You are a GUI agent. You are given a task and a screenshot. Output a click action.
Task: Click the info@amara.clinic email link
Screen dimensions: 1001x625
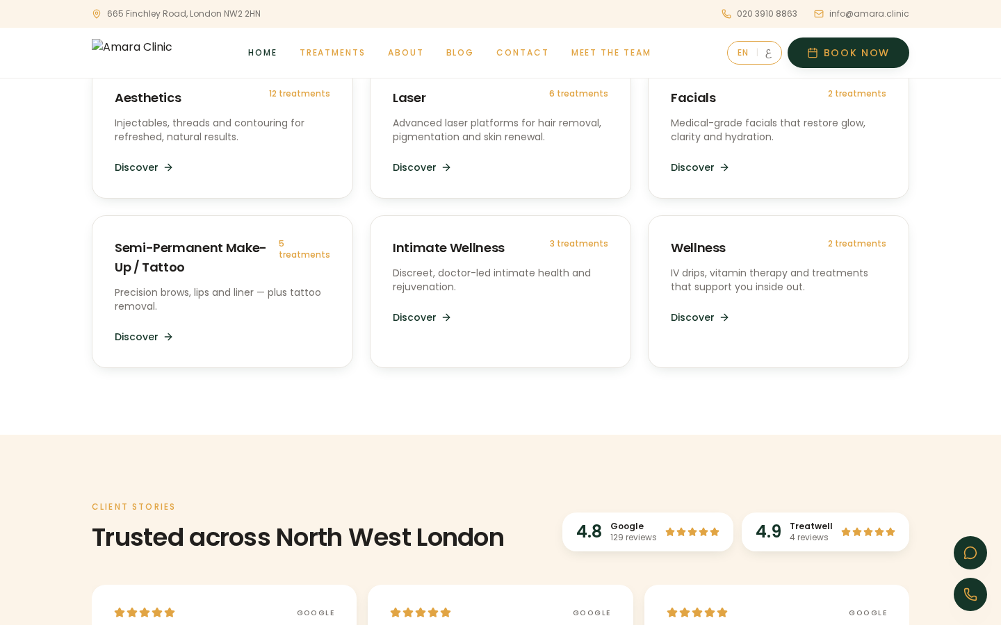pyautogui.click(x=869, y=14)
